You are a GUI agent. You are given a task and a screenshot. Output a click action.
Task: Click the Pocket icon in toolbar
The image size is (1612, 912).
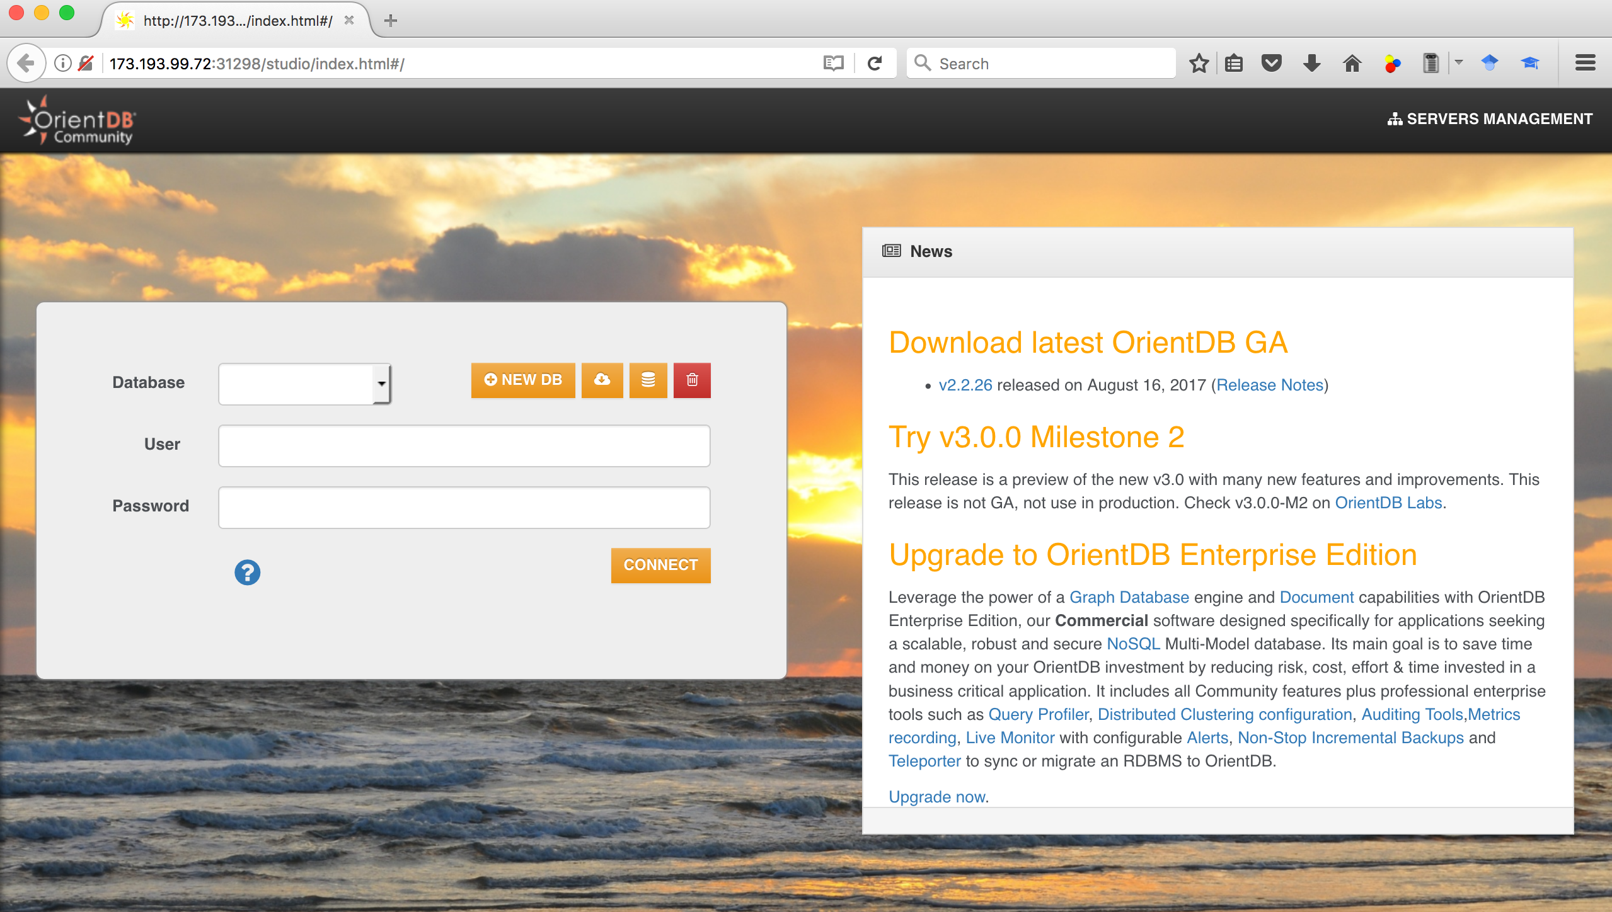coord(1271,63)
